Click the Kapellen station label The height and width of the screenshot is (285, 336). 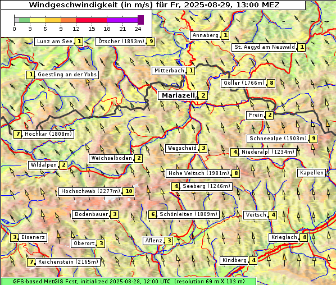312,173
